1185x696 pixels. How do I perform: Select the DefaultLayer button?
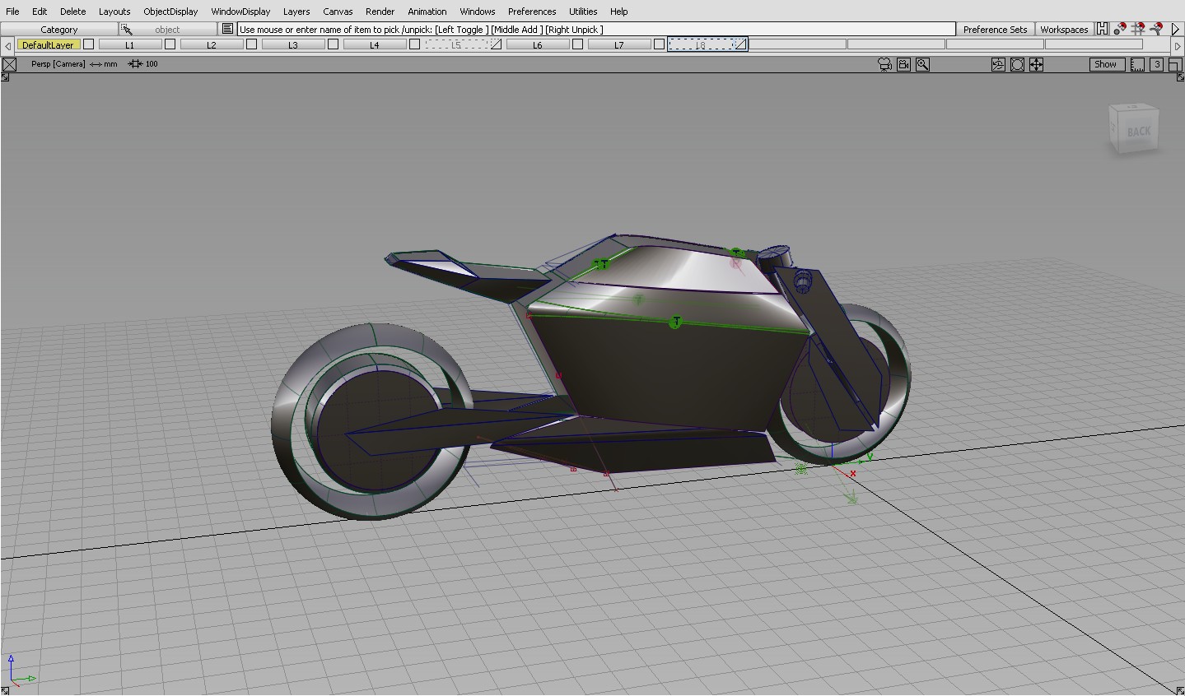coord(48,44)
